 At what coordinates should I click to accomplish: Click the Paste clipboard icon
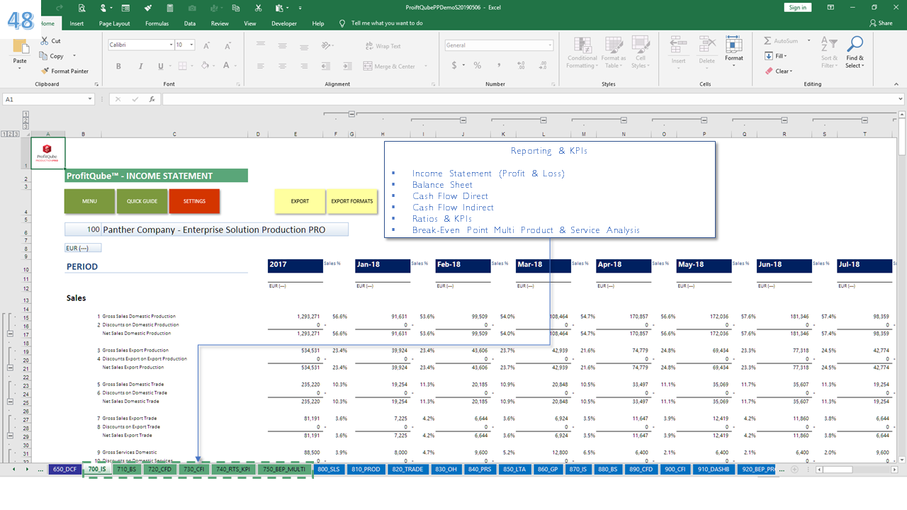tap(20, 47)
